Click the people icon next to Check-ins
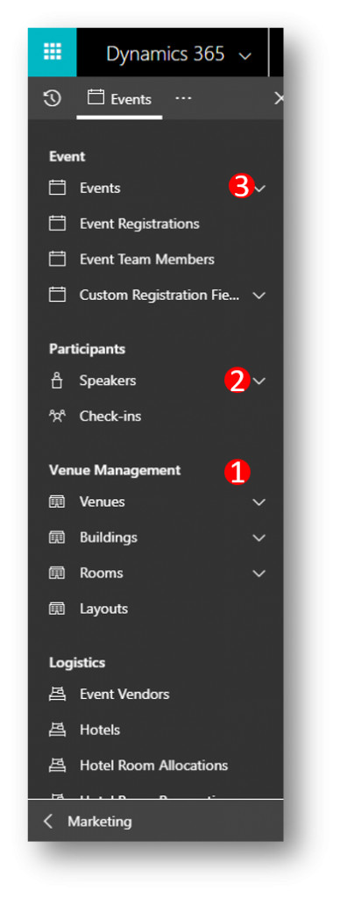This screenshot has width=340, height=898. click(x=57, y=417)
